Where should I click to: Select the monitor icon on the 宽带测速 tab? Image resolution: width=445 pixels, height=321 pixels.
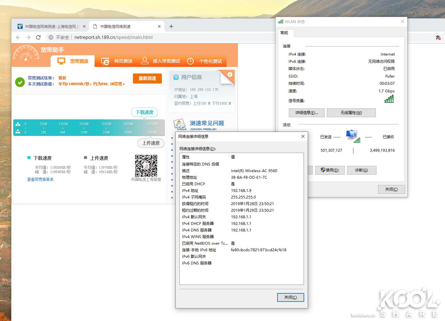[62, 61]
